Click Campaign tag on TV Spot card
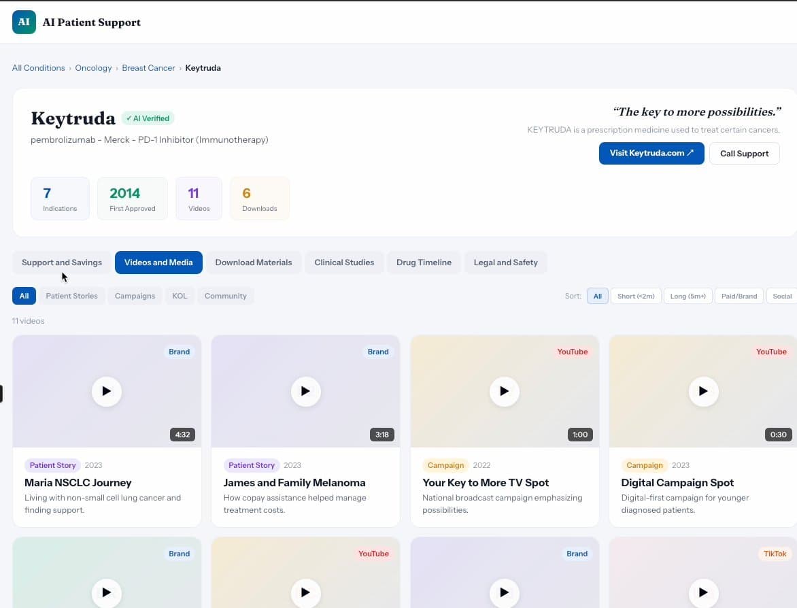Viewport: 797px width, 608px height. [x=446, y=465]
